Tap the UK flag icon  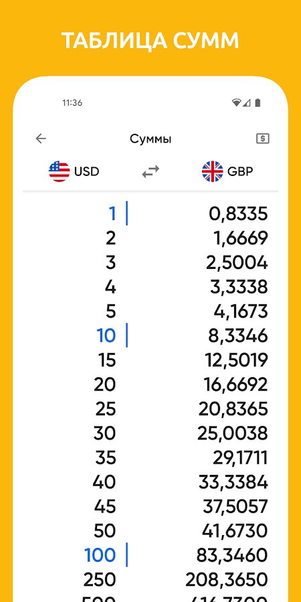(x=212, y=171)
